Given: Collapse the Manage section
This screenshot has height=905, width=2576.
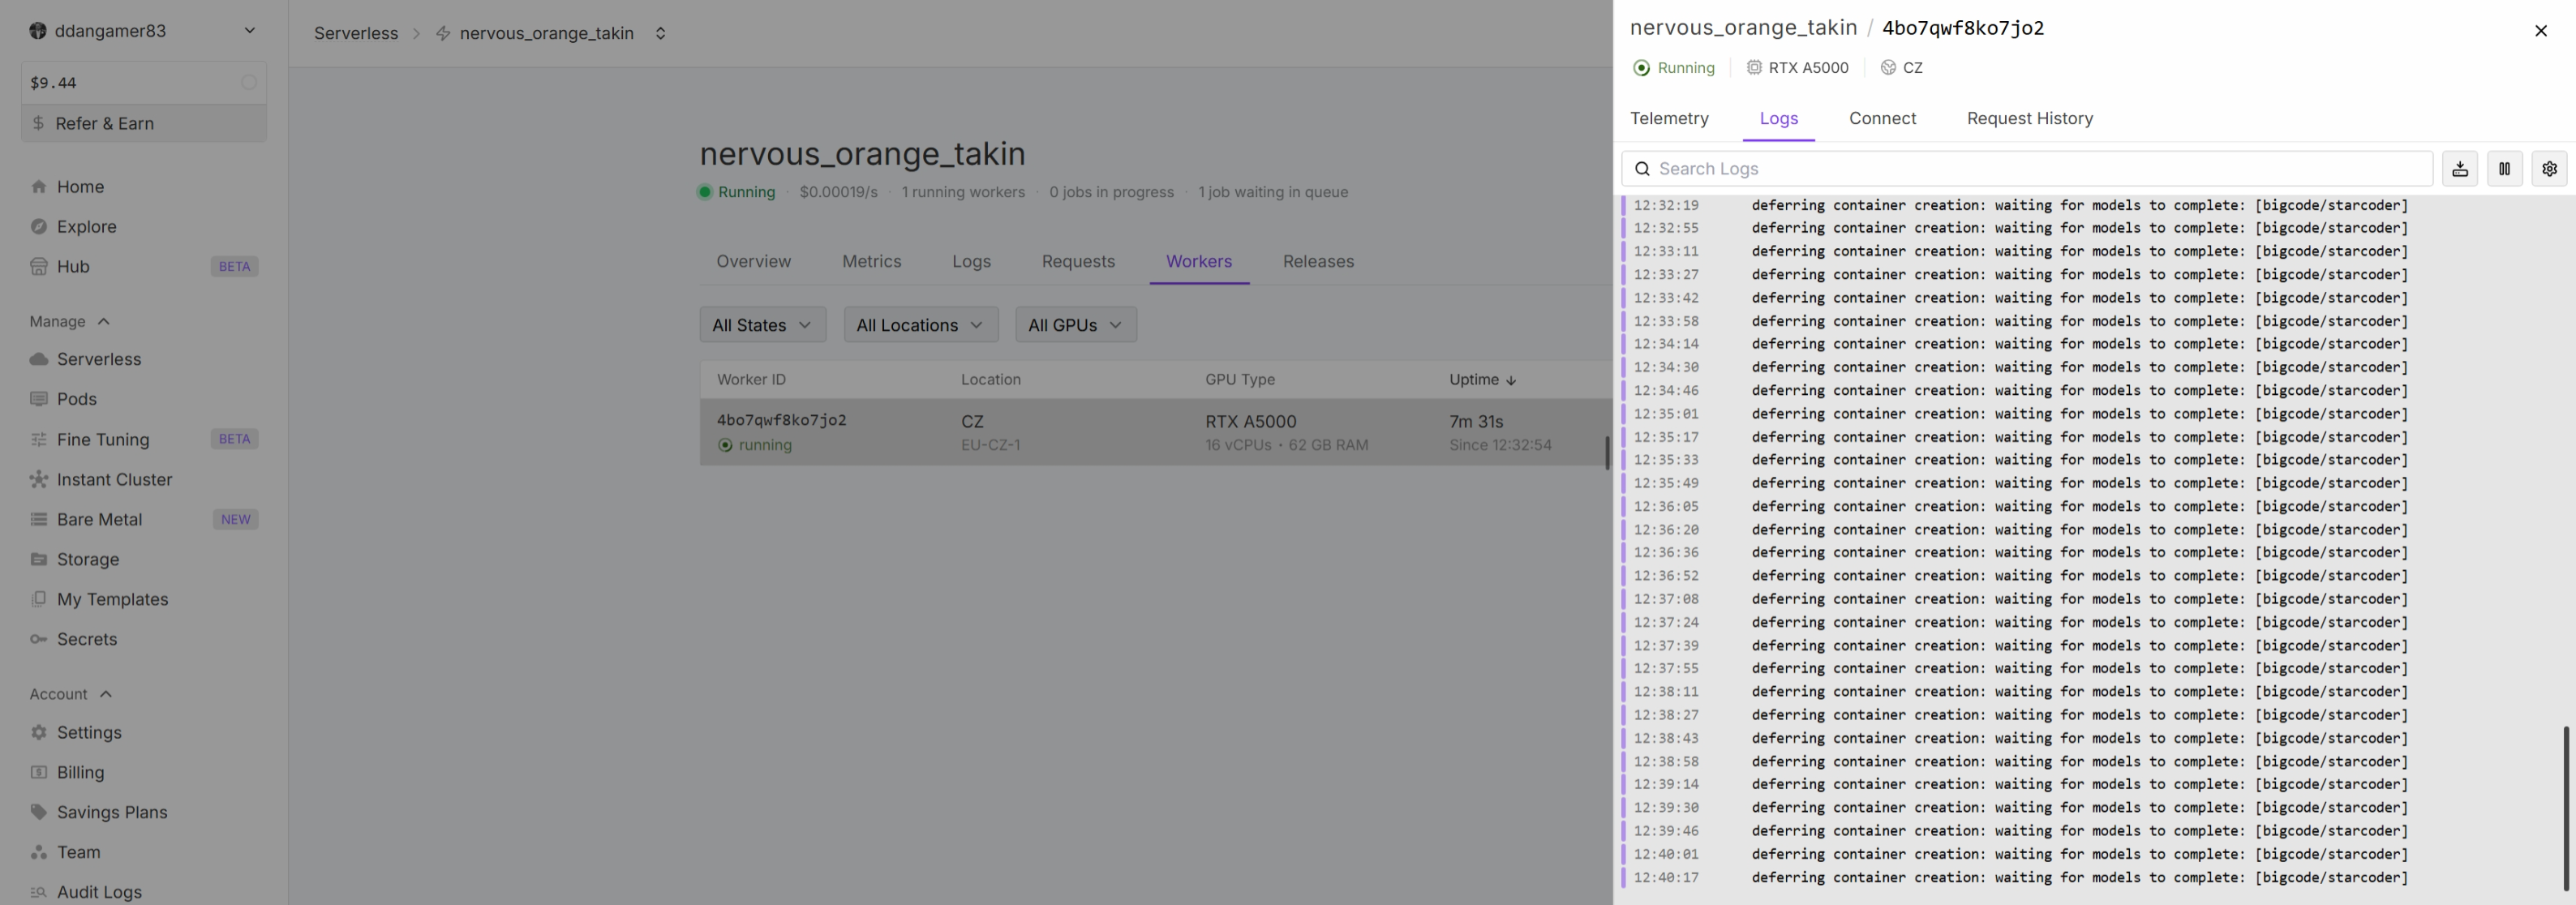Looking at the screenshot, I should point(103,322).
